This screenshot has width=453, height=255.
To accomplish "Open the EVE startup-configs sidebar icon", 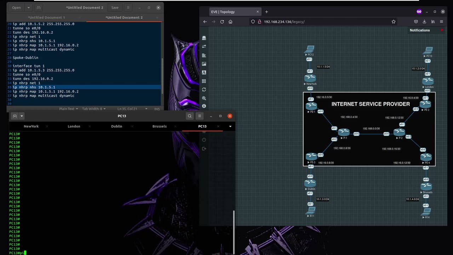I will (x=204, y=55).
